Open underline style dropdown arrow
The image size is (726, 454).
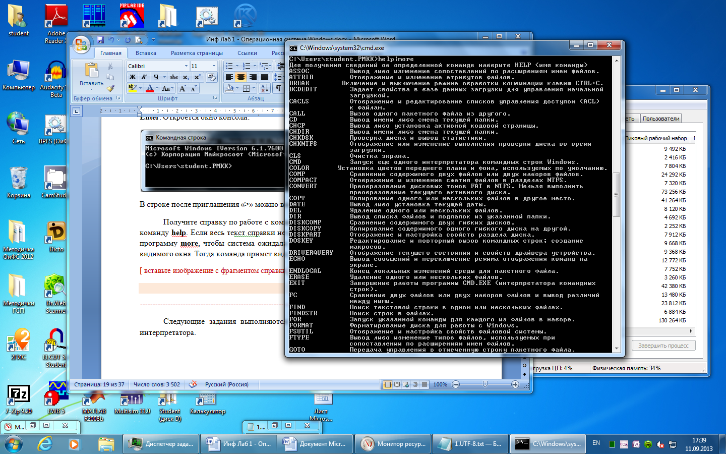tap(164, 77)
